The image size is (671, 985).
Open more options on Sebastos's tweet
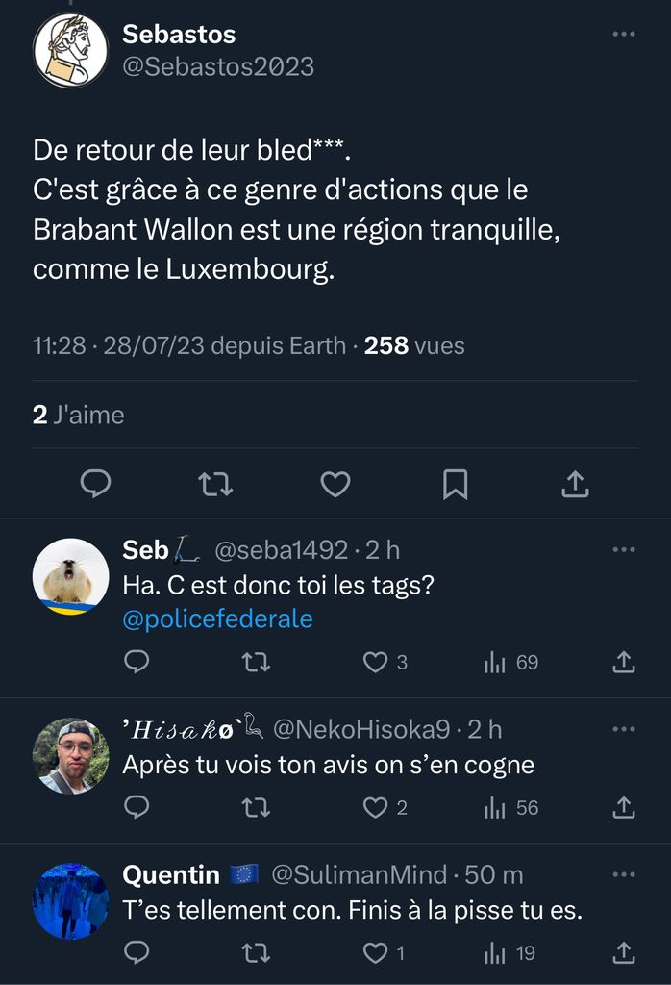point(624,35)
